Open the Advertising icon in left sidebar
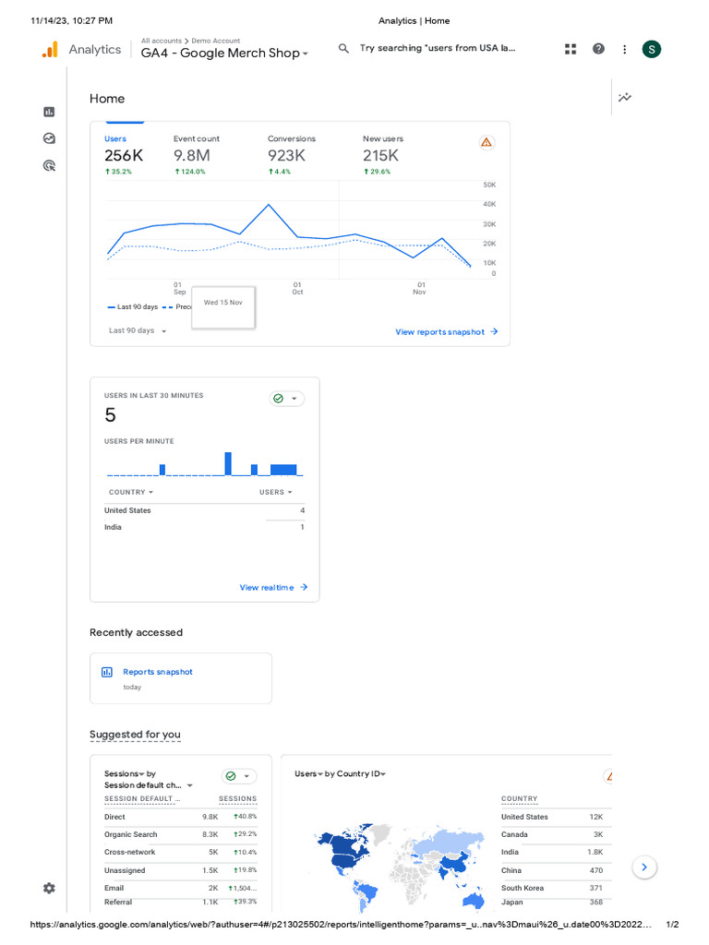 tap(49, 166)
